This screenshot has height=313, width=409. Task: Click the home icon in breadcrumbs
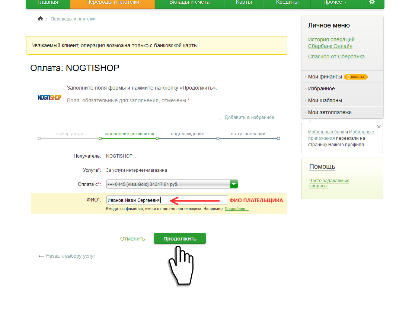point(40,19)
